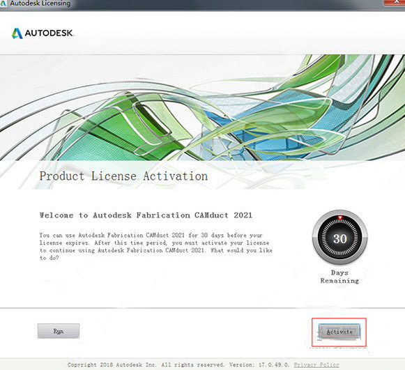Click the copyright version text in footer
Viewport: 405px width, 370px height.
click(178, 365)
